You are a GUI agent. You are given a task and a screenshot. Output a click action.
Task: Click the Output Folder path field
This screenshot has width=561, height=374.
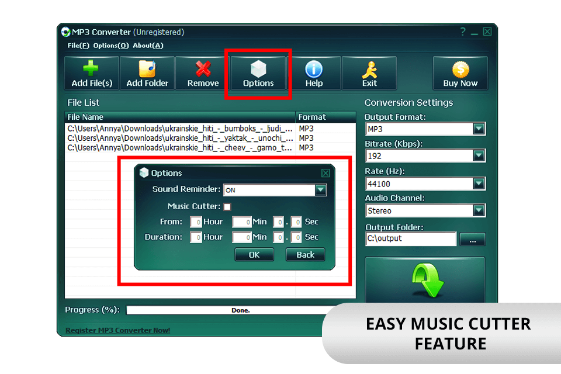point(411,238)
